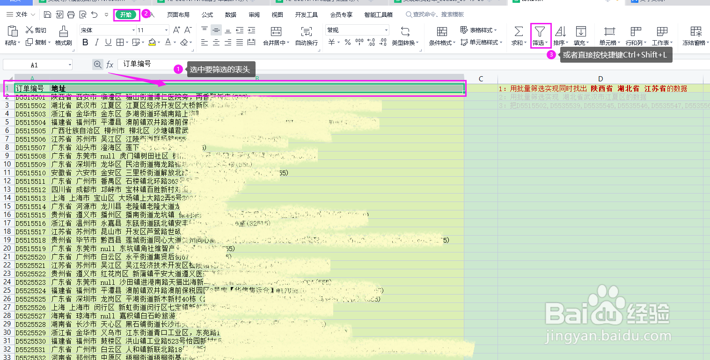Image resolution: width=710 pixels, height=360 pixels.
Task: Click the 复制 copy button
Action: click(38, 43)
